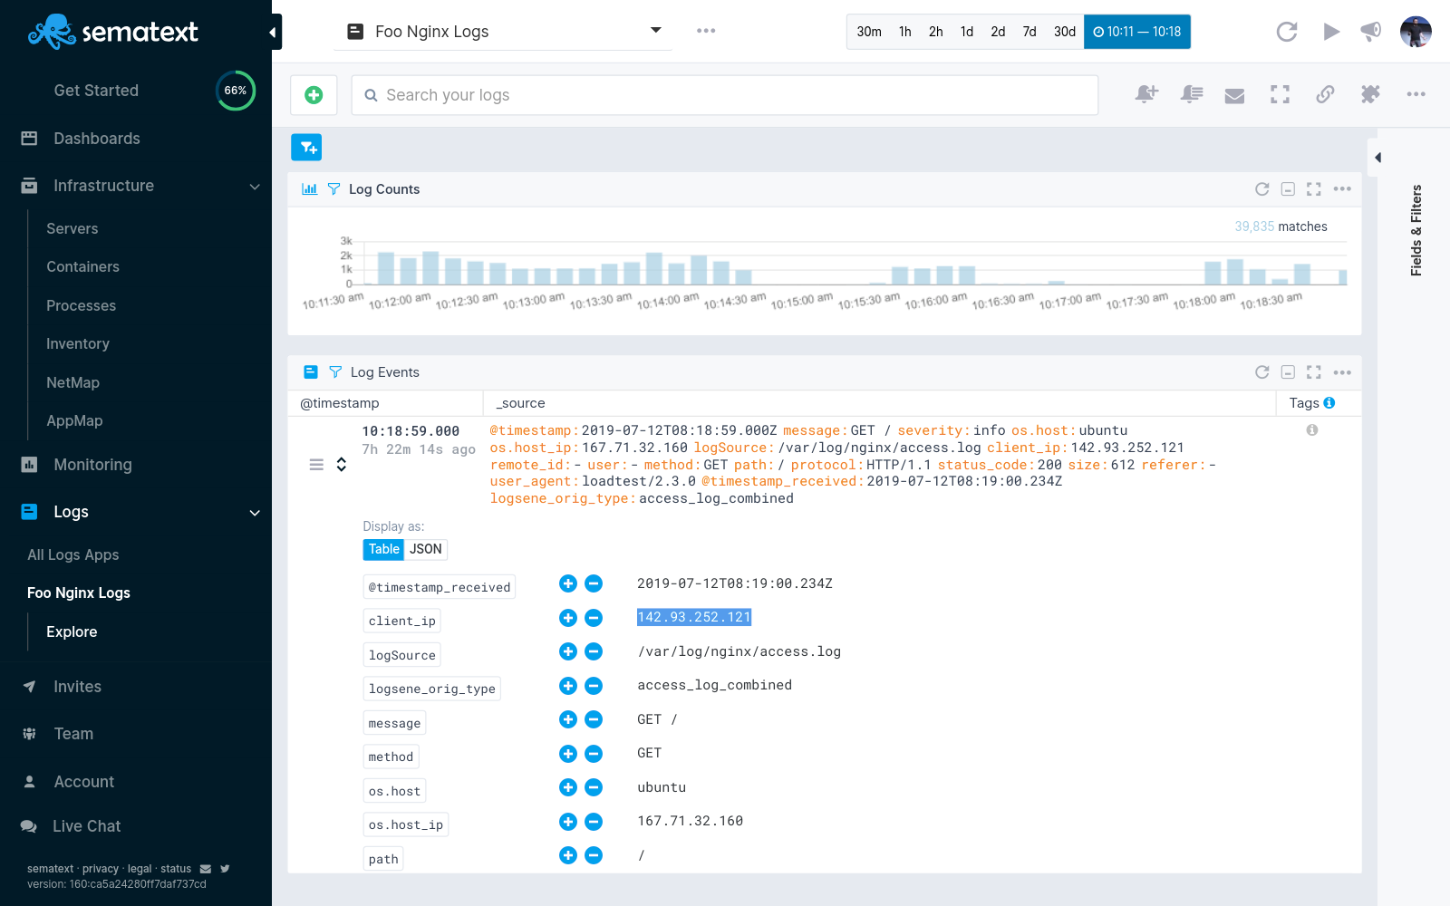
Task: Set time range to 1d
Action: 967,32
